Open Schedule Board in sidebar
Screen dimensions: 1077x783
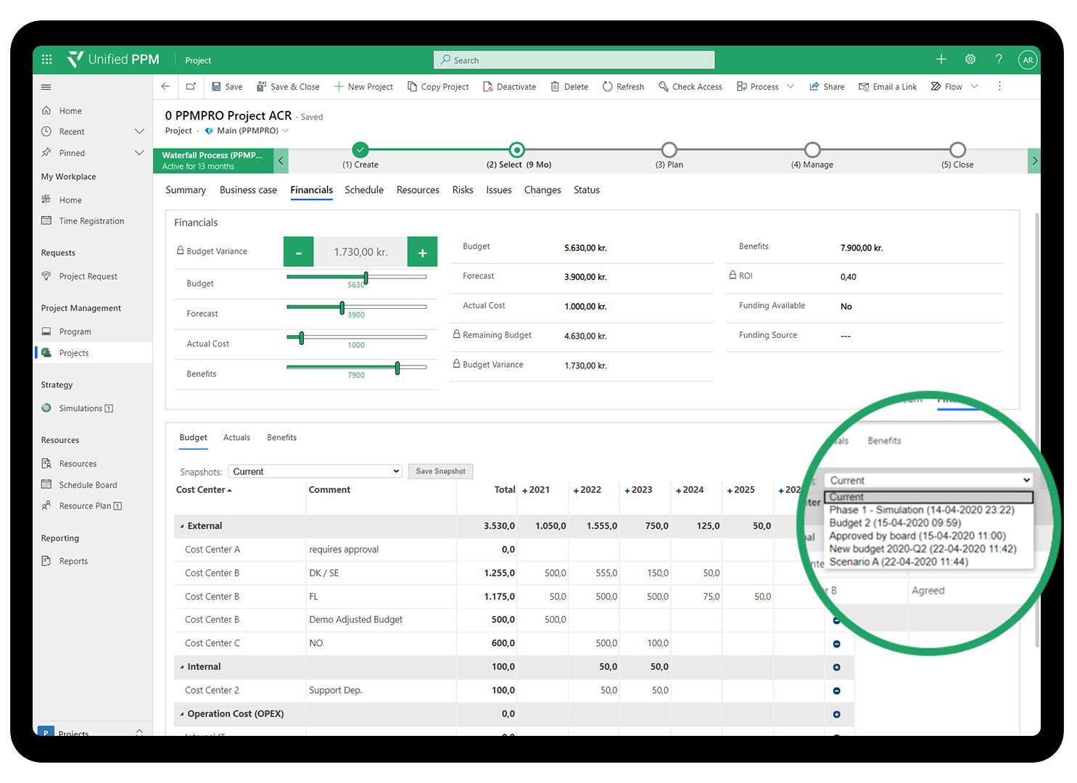pos(88,485)
